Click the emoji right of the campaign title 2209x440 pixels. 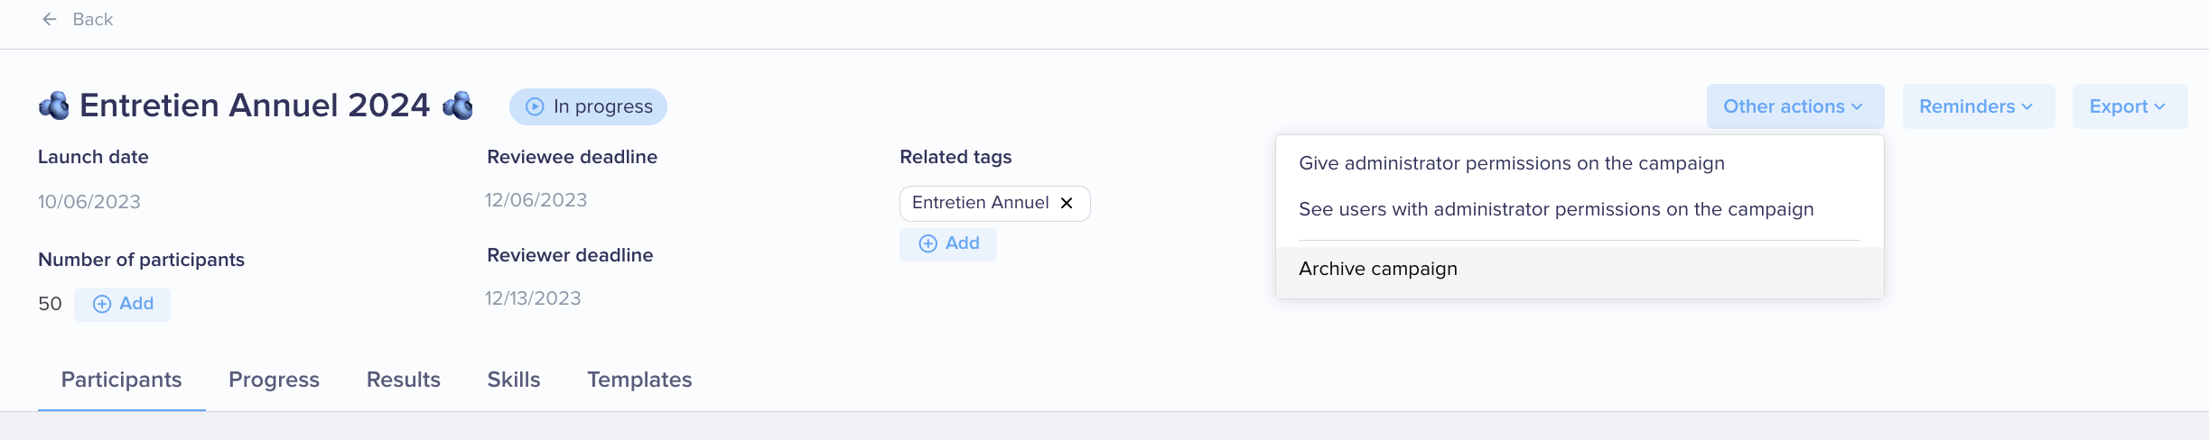pyautogui.click(x=458, y=105)
